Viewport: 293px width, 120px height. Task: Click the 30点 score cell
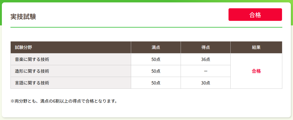click(206, 83)
